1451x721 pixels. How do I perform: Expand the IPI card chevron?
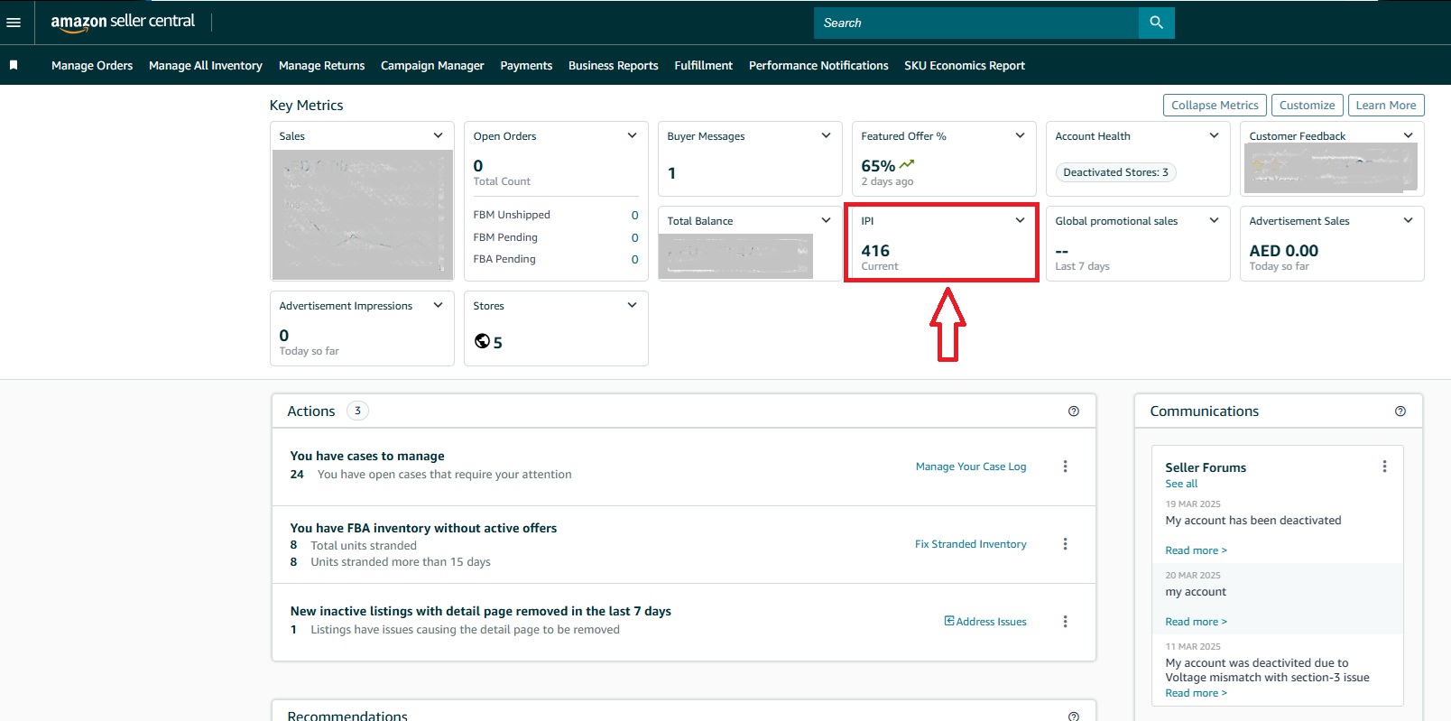[1020, 220]
